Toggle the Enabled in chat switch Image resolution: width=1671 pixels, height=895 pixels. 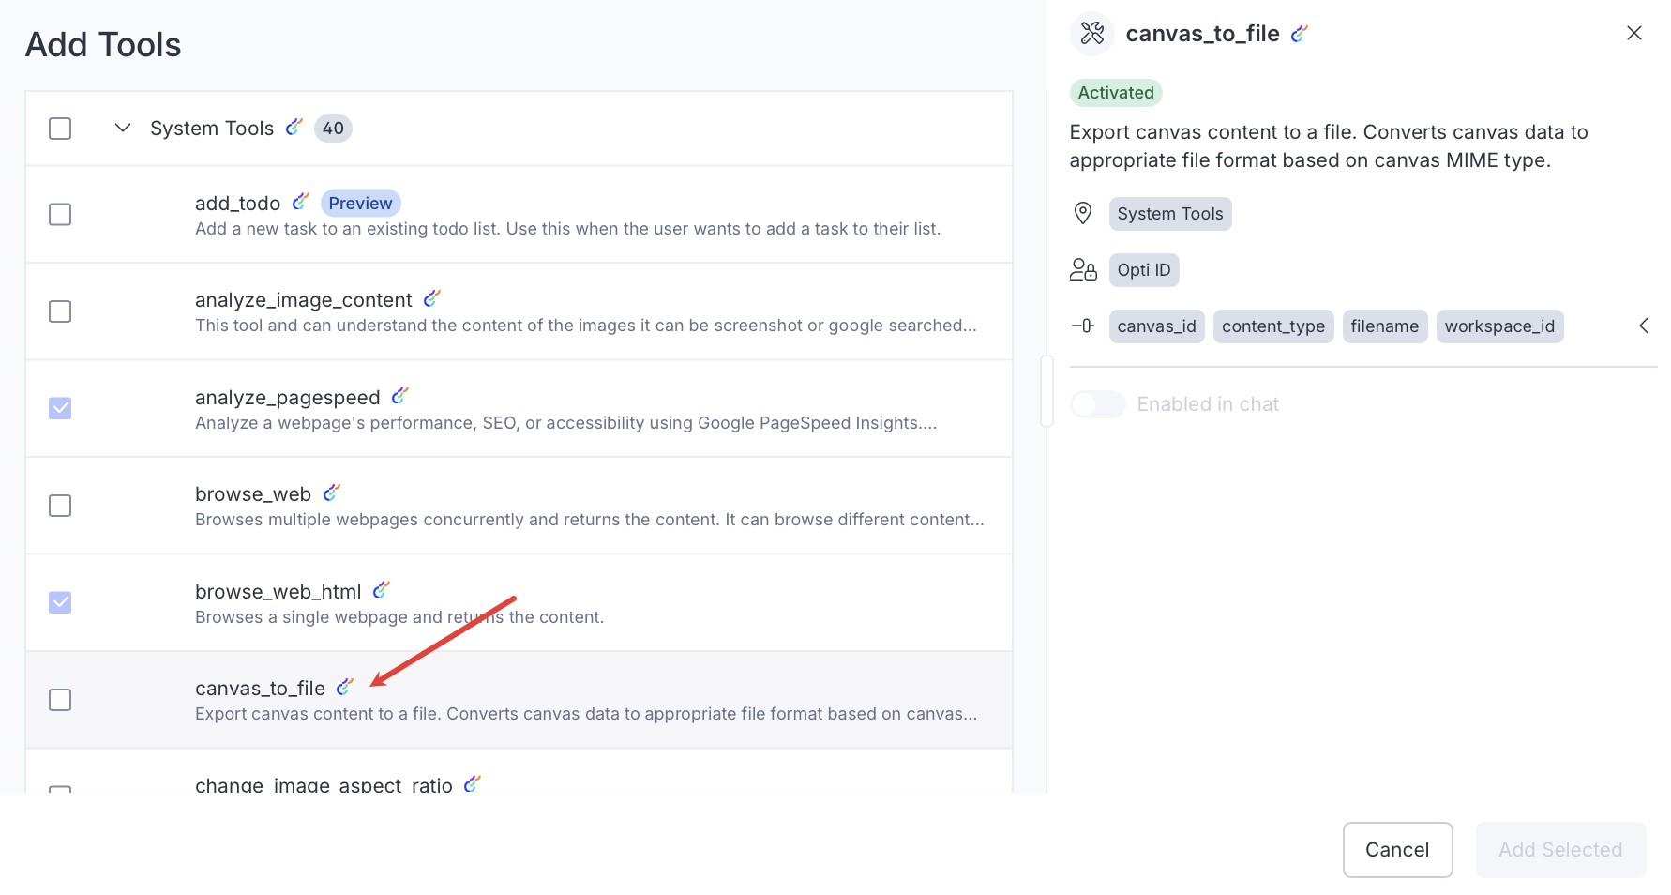pos(1097,404)
